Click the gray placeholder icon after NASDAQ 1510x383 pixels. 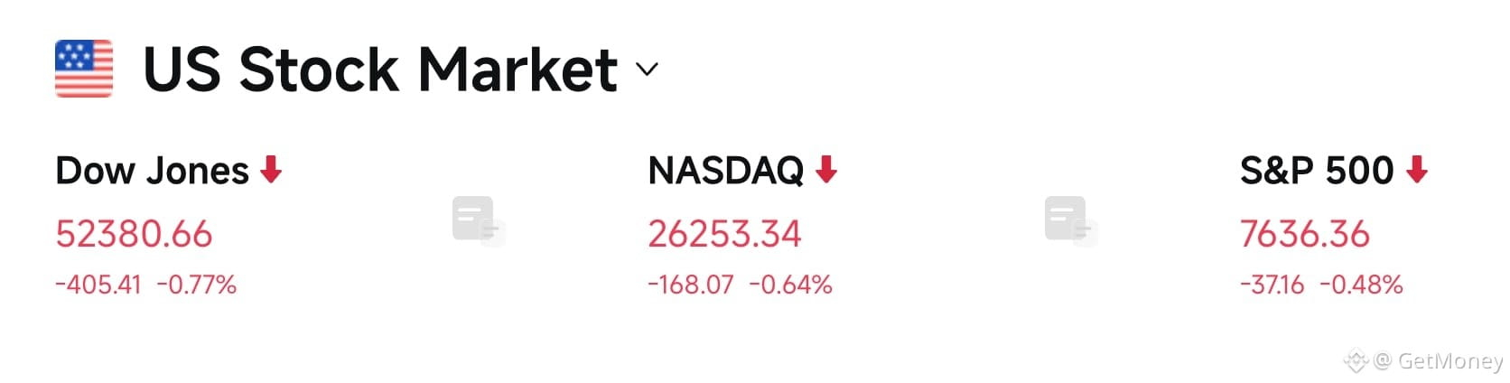click(1071, 220)
